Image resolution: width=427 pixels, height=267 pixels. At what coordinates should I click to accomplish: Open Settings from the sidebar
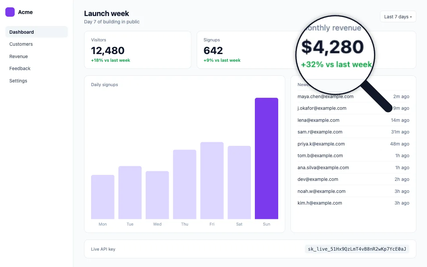[36, 81]
